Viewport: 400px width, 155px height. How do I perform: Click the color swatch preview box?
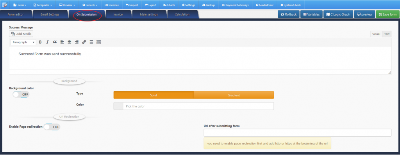(x=118, y=106)
